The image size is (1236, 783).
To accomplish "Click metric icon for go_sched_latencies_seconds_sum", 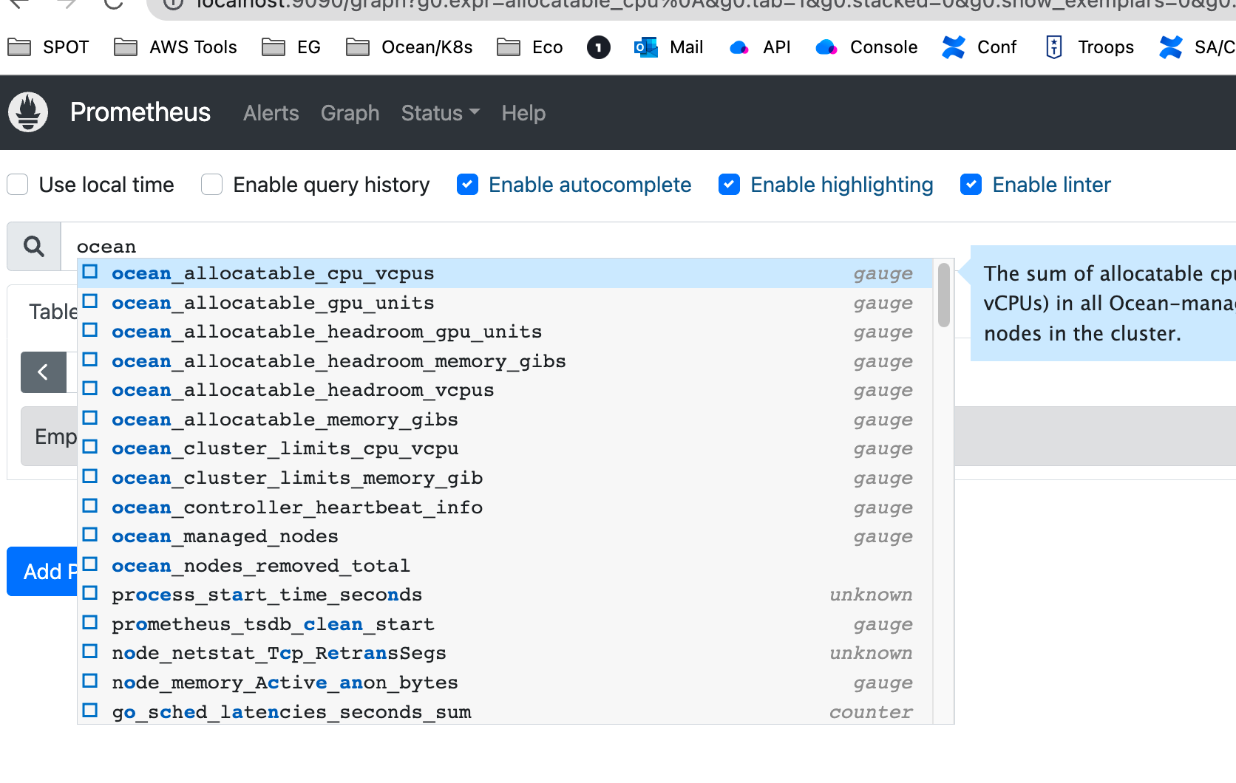I will pos(90,711).
